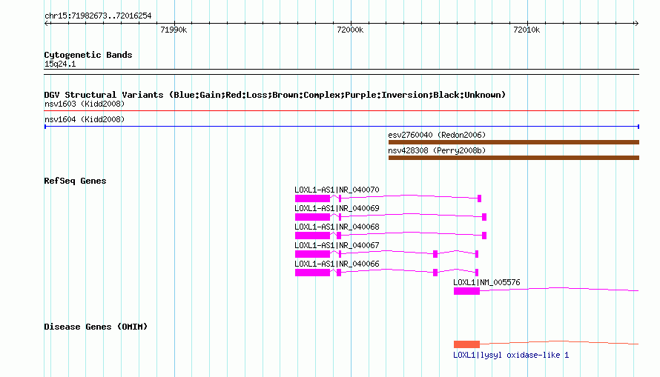Select LOXL1-AS1|NR_040068 transcript label
The image size is (660, 377).
coord(337,227)
